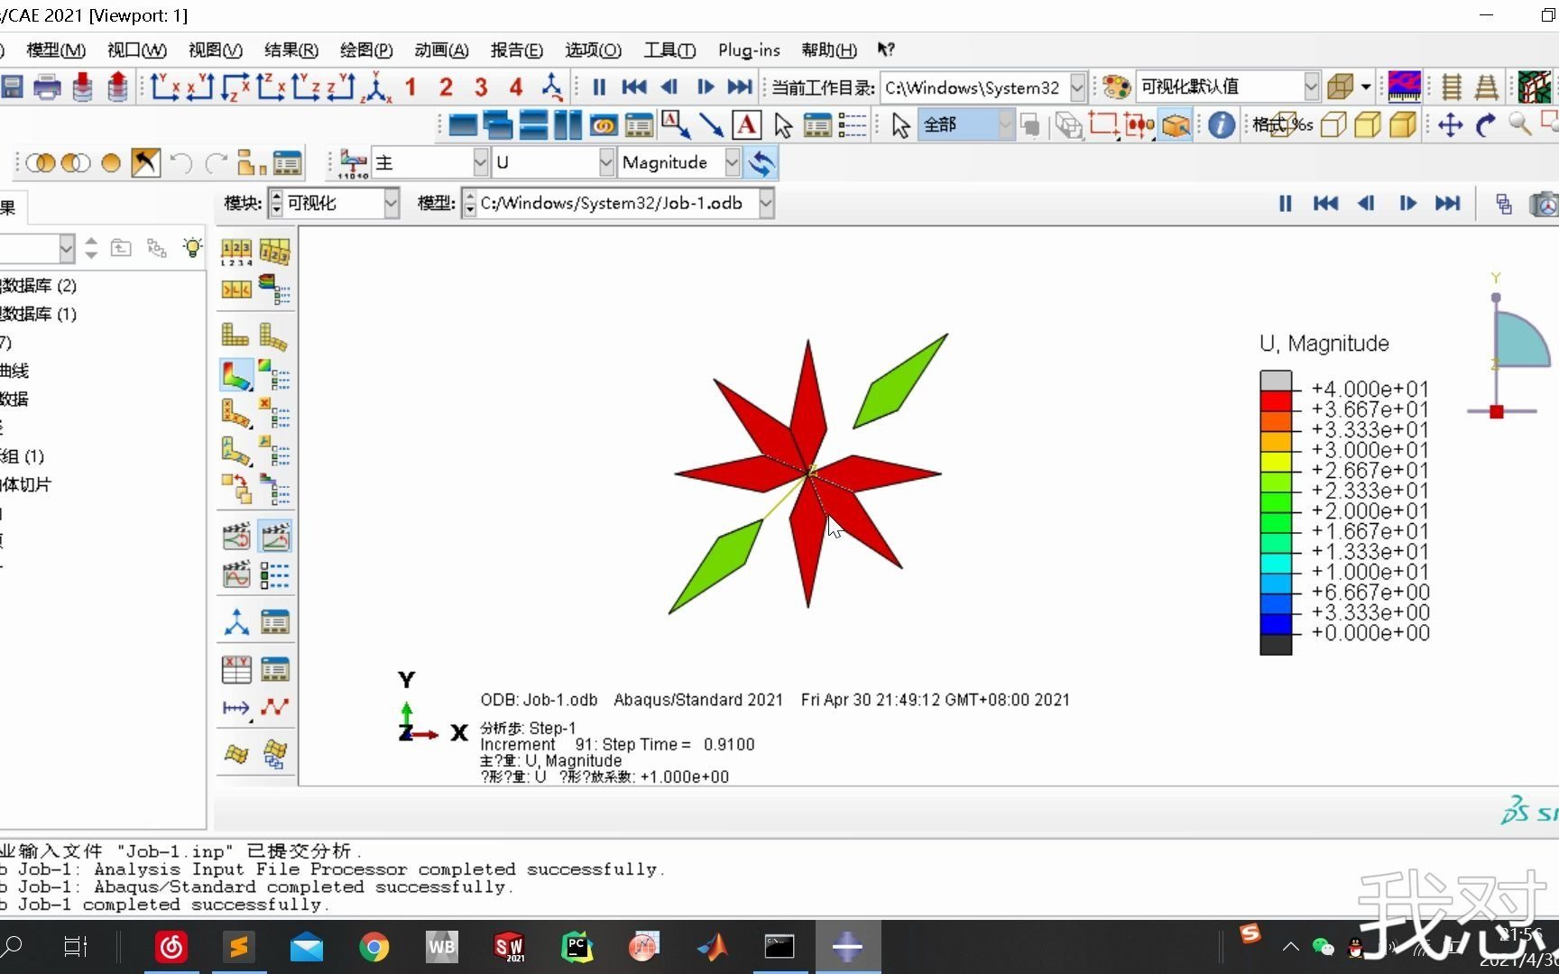Click the red legend color band

click(1276, 400)
